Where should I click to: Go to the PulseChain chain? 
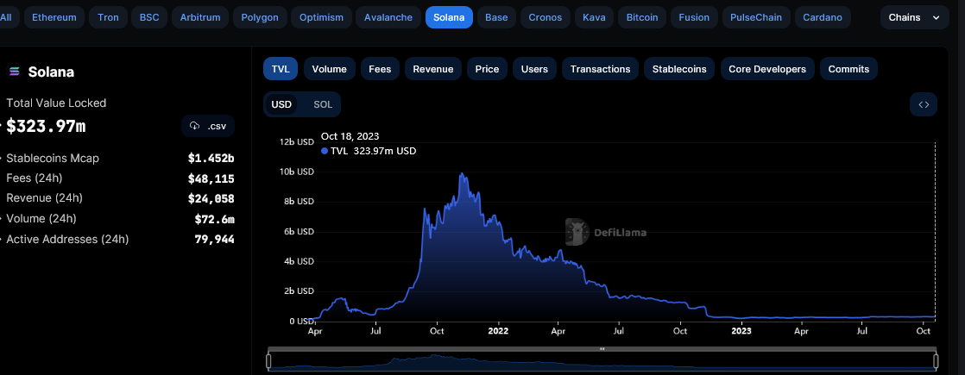pyautogui.click(x=756, y=17)
